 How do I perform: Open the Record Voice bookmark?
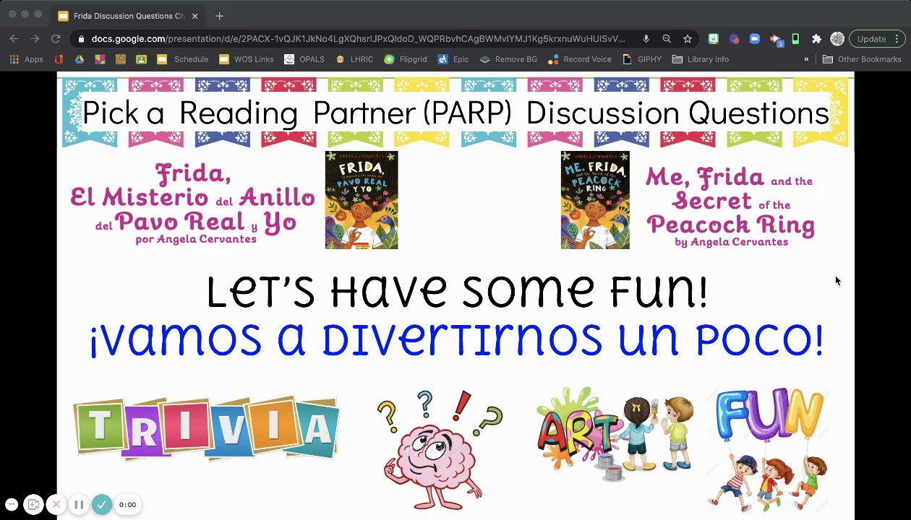point(580,59)
